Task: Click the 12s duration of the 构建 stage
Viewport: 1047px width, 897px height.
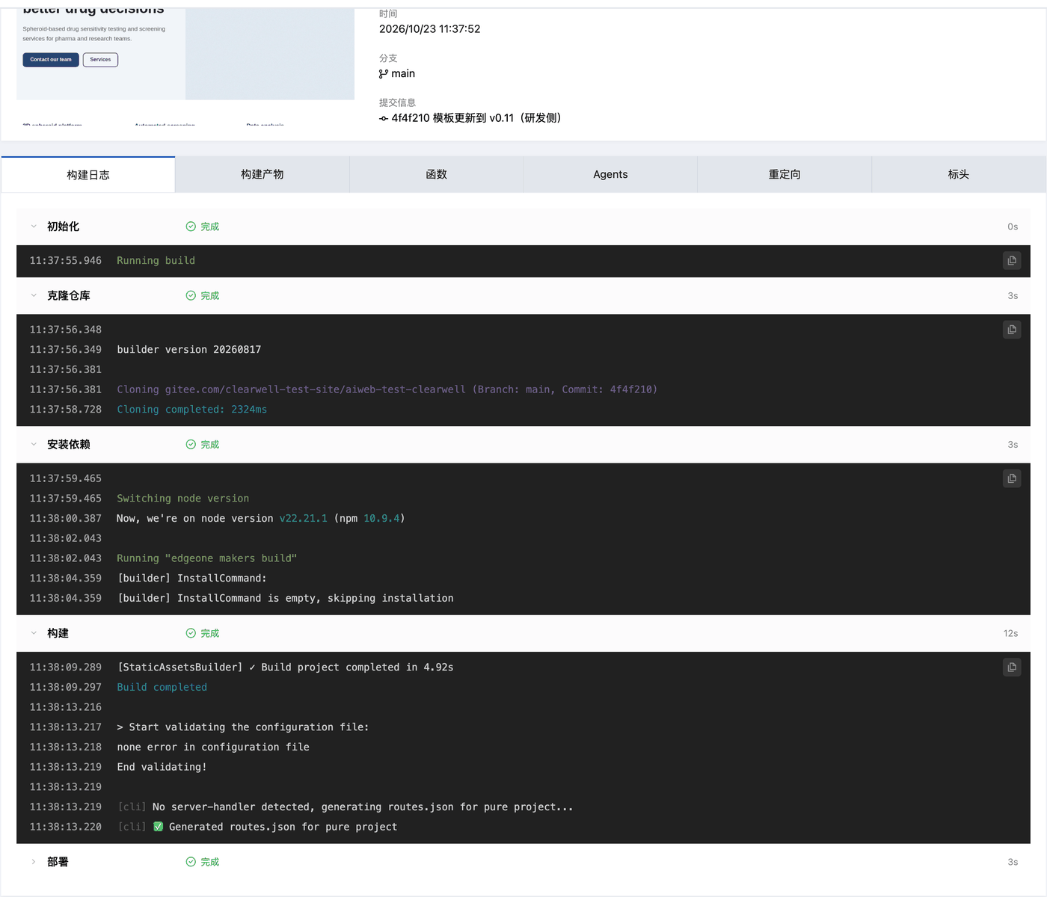Action: tap(1010, 633)
